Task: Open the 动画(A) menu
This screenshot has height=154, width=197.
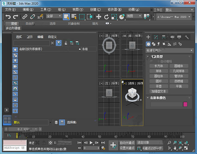Action: (x=134, y=10)
